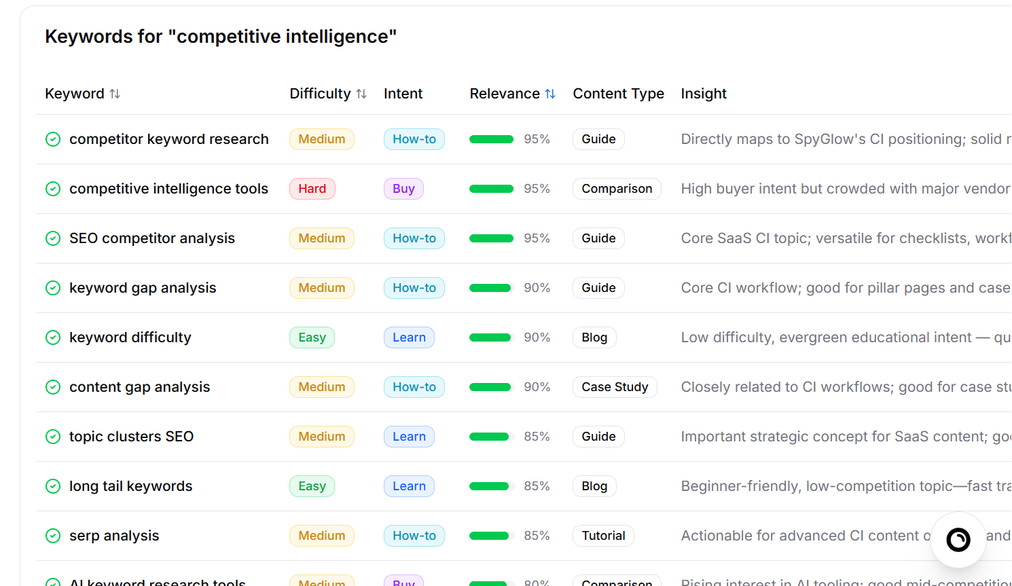
Task: Toggle the status check for "keyword gap analysis"
Action: (53, 287)
